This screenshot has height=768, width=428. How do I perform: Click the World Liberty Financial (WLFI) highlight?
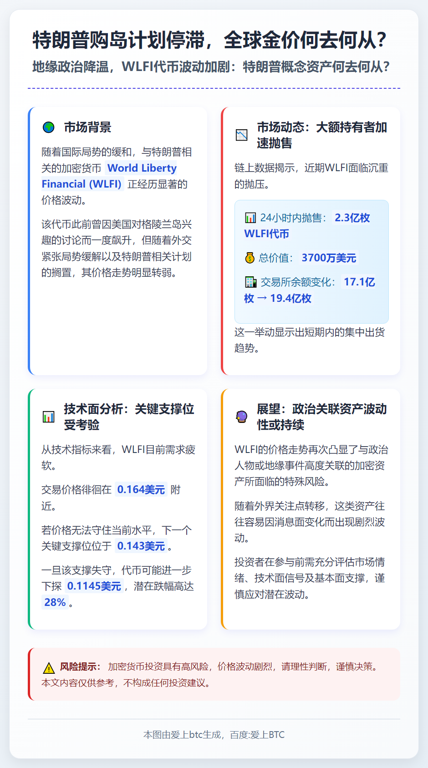[109, 176]
